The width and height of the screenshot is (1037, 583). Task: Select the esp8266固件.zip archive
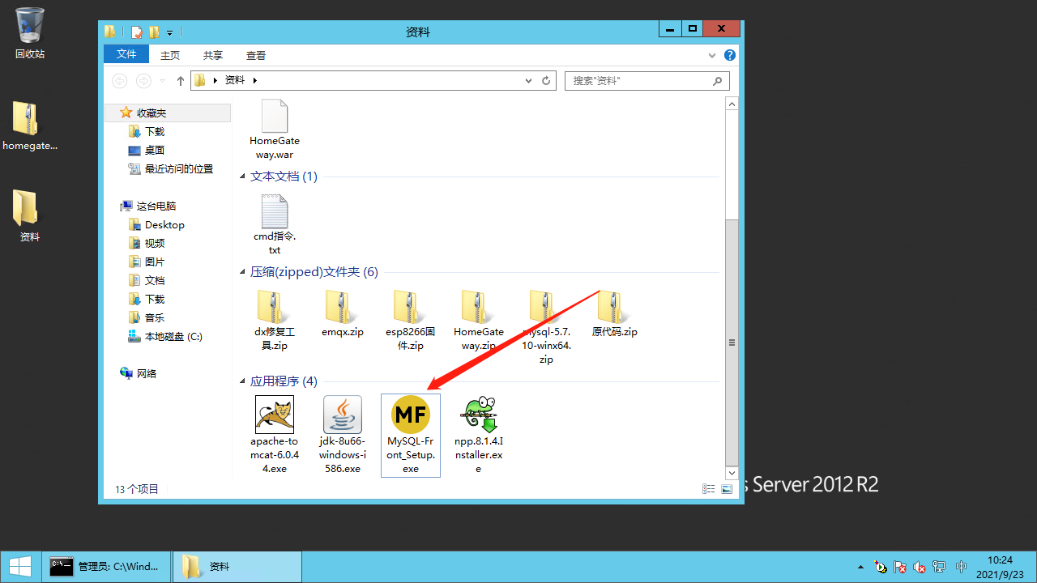click(411, 321)
